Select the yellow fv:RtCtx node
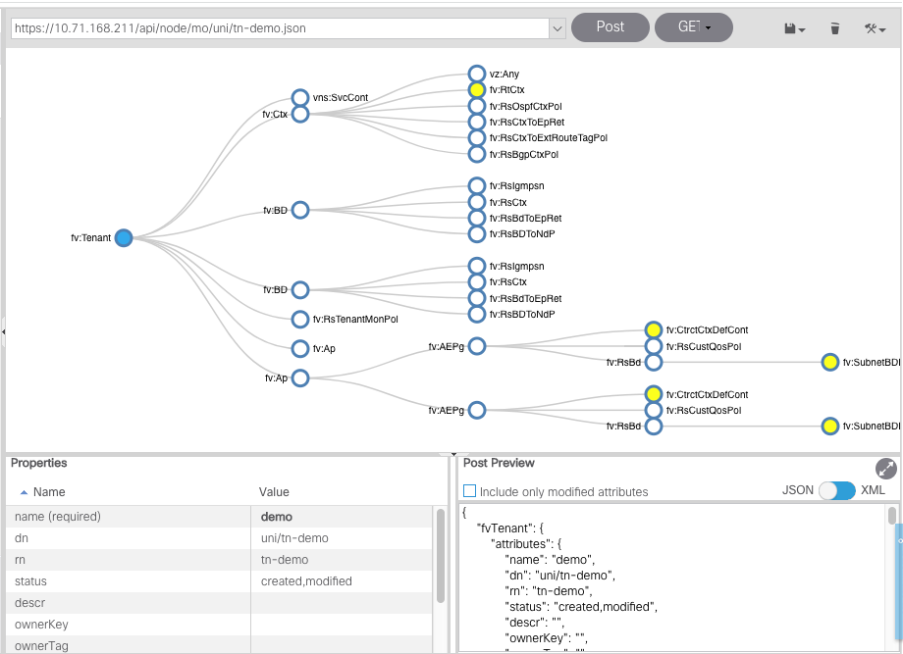The width and height of the screenshot is (903, 654). coord(477,89)
